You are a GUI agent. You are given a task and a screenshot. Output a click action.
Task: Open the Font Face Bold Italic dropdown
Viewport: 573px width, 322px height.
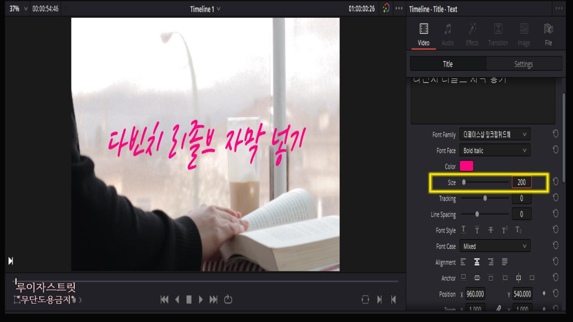click(x=495, y=150)
